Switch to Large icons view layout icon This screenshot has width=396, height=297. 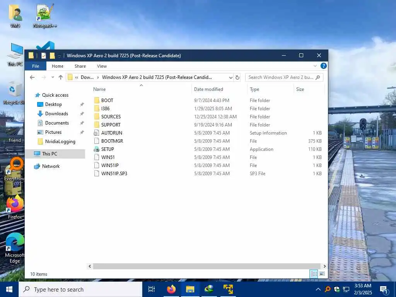322,274
